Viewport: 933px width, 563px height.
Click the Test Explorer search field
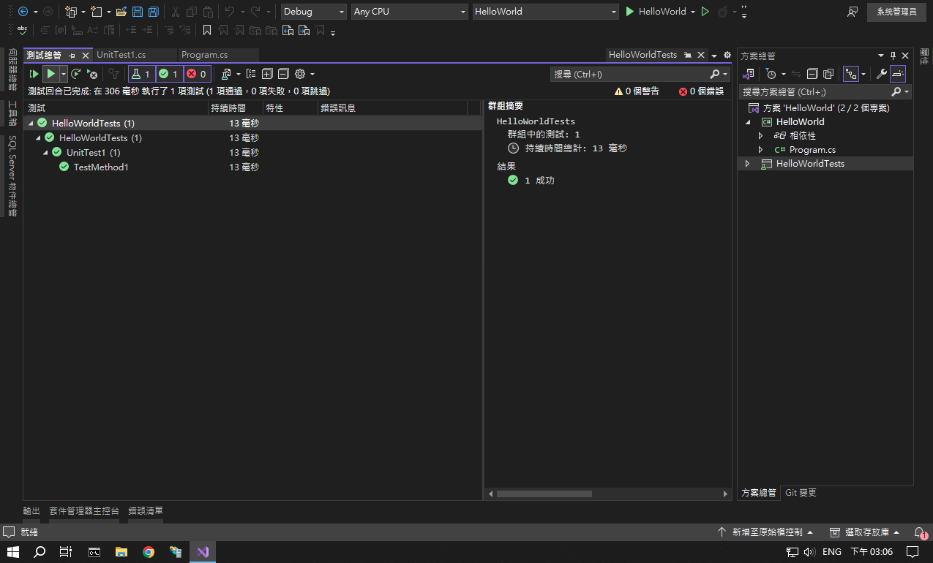pyautogui.click(x=629, y=74)
